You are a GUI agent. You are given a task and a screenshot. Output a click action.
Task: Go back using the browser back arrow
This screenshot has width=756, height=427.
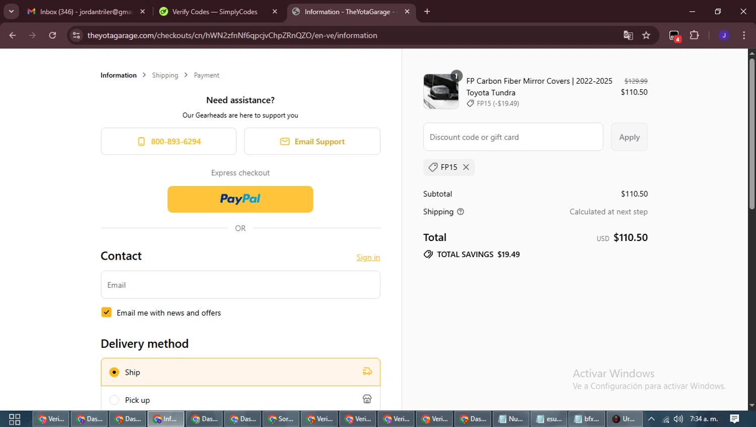tap(13, 35)
